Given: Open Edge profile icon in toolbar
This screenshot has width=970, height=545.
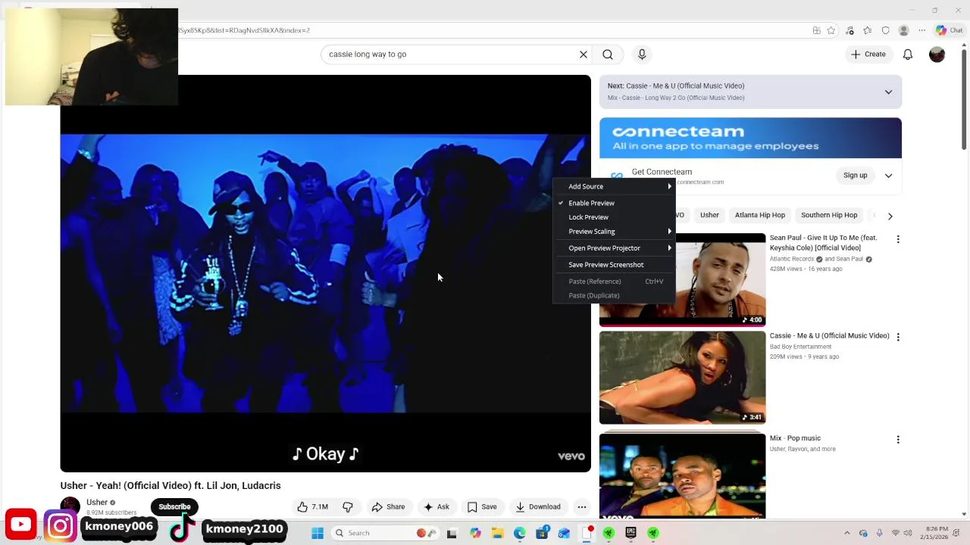Looking at the screenshot, I should 903,30.
